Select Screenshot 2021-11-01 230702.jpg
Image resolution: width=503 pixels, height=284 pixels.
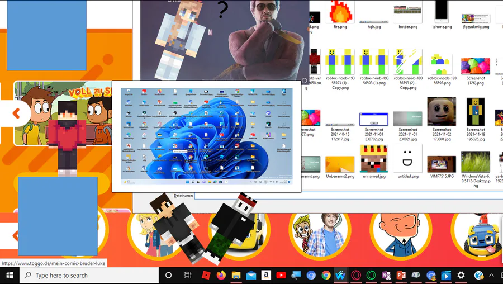pos(374,127)
